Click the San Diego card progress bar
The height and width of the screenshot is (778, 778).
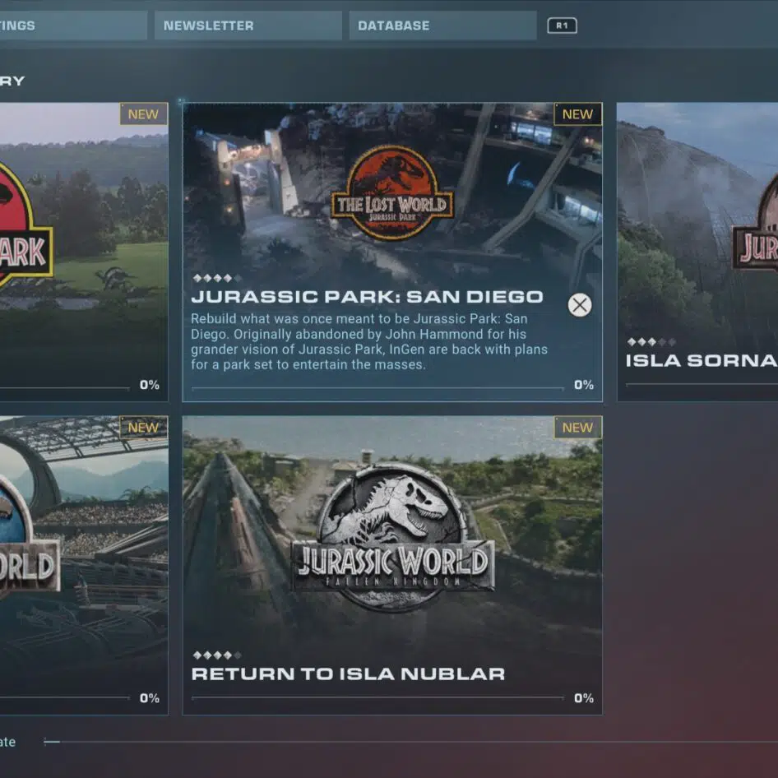click(x=377, y=388)
